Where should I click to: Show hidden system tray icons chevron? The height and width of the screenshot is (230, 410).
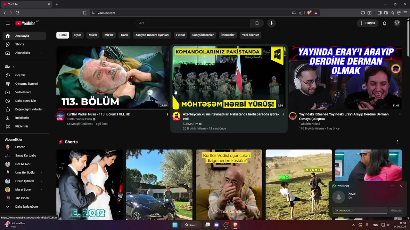(x=353, y=225)
